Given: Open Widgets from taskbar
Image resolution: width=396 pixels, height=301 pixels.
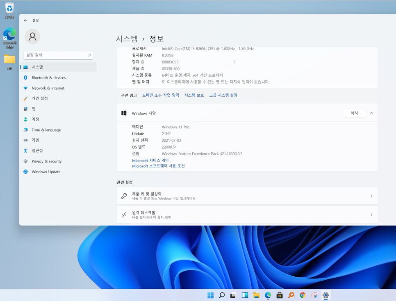Looking at the screenshot, I should [245, 295].
